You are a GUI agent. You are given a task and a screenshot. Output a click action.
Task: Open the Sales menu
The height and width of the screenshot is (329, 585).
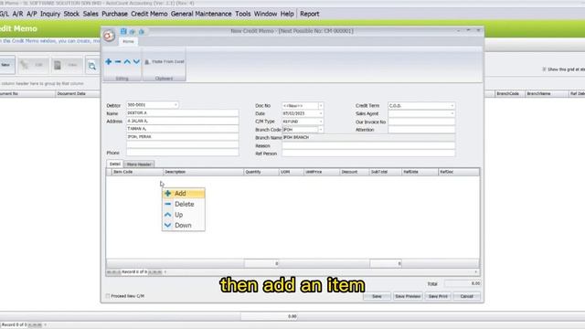coord(90,14)
